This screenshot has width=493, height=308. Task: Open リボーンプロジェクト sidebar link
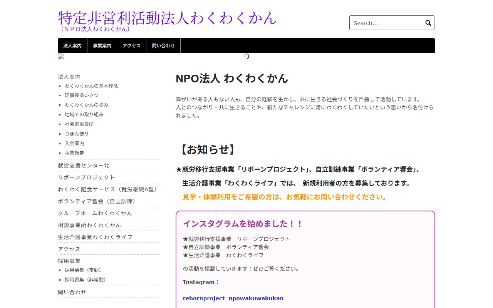point(86,177)
